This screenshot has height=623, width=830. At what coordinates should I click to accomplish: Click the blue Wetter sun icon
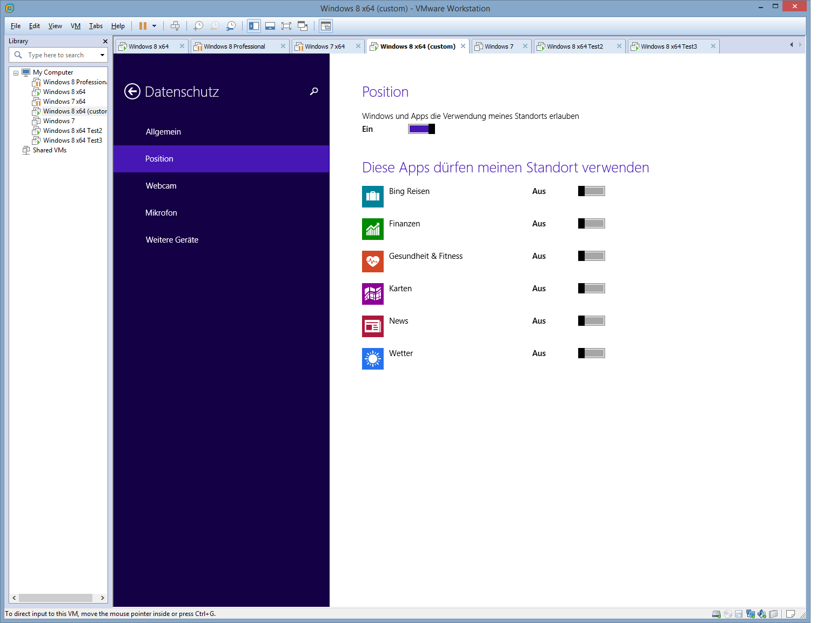(373, 359)
